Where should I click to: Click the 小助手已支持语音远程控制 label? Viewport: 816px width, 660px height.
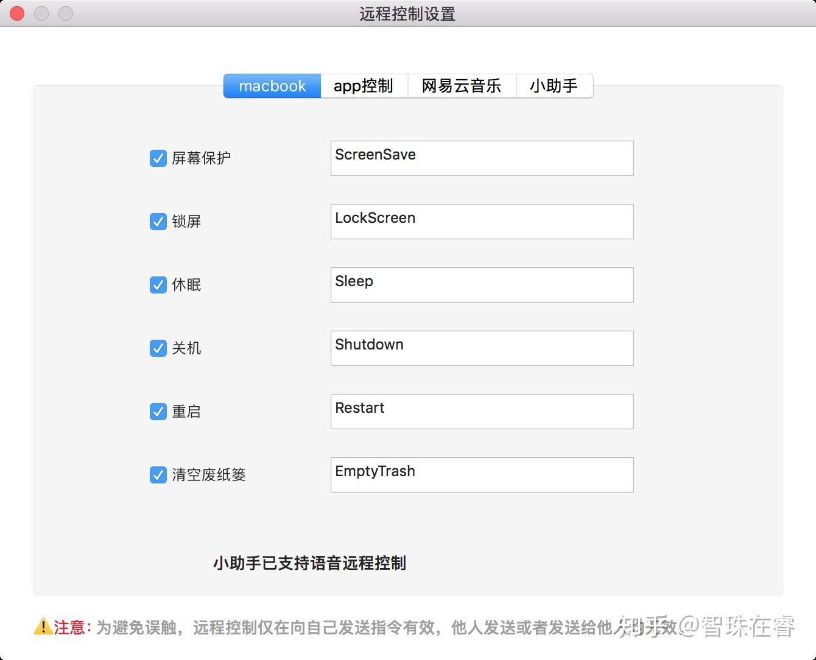coord(309,564)
